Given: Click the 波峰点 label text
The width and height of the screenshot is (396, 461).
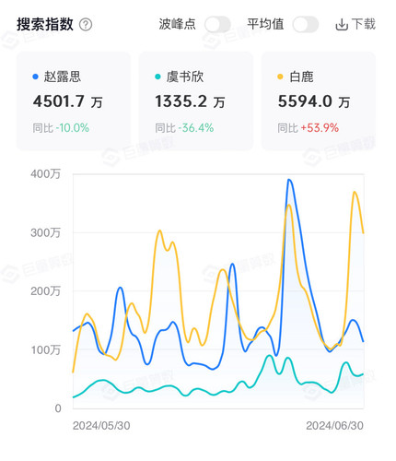Looking at the screenshot, I should [x=178, y=24].
